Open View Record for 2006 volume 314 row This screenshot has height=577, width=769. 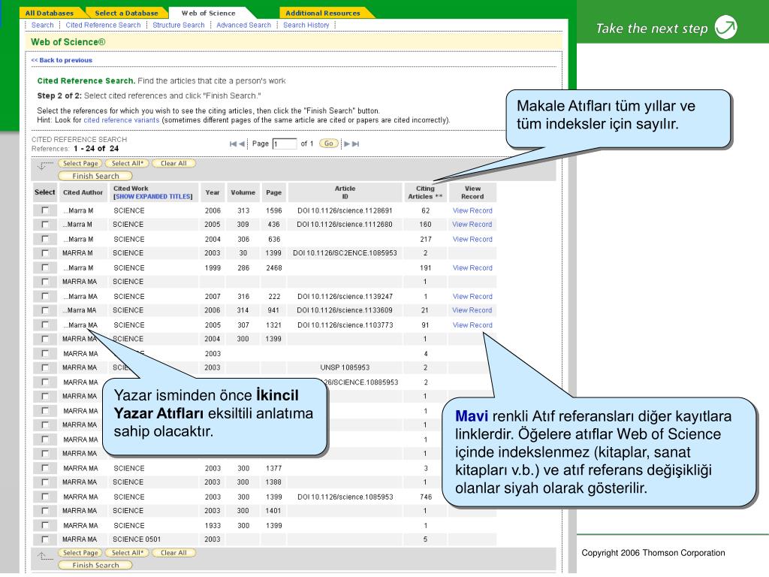click(x=472, y=310)
